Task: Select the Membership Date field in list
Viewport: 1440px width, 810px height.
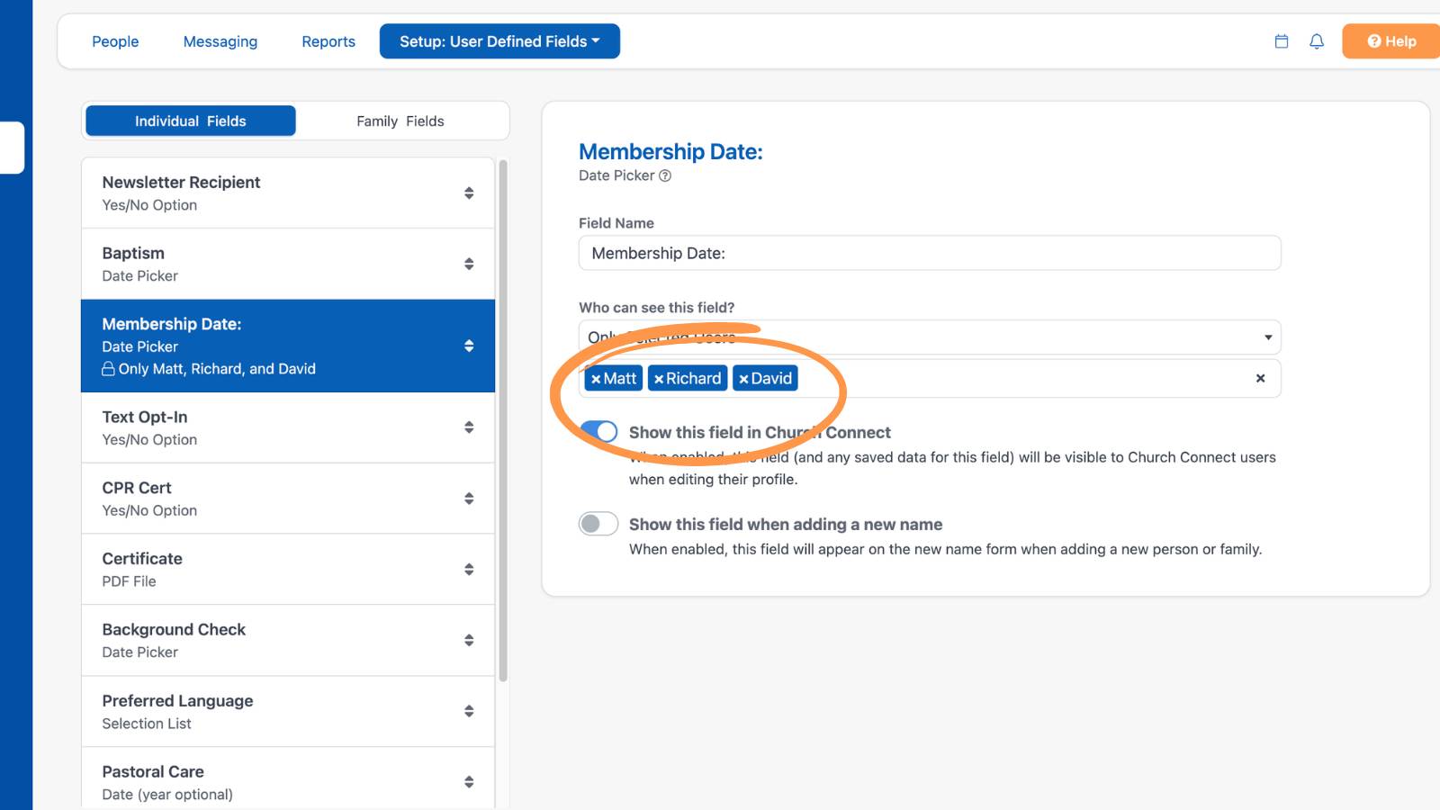Action: click(x=288, y=346)
